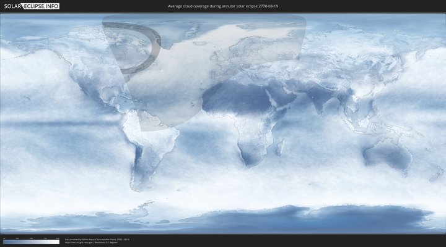446x247 pixels.
Task: Select Madagascar island on the map
Action: [x=281, y=147]
